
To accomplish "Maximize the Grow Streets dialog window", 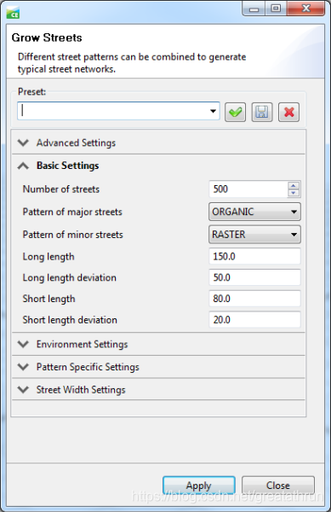I will click(x=276, y=9).
